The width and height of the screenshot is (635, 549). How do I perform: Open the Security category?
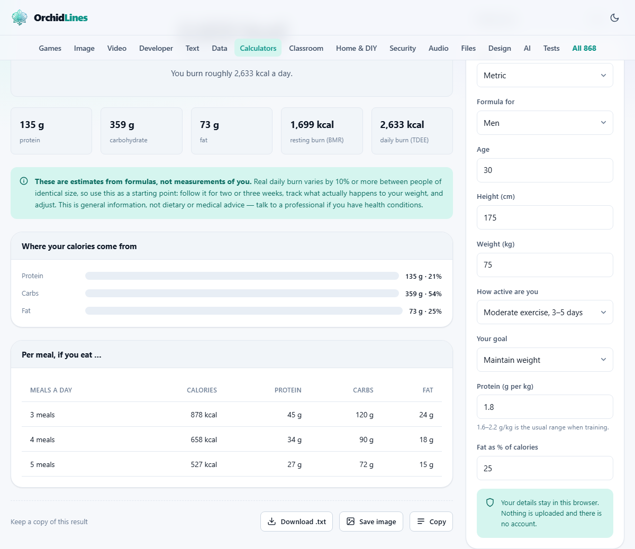coord(403,48)
